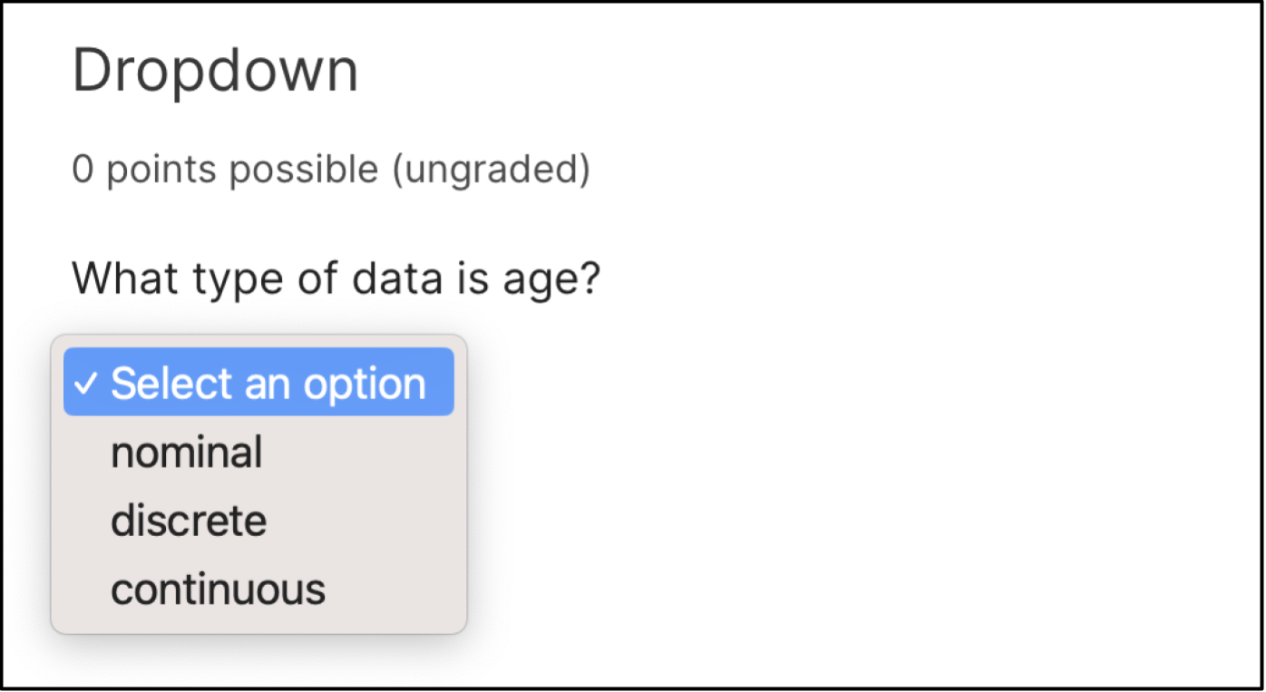Select discrete from the dropdown list

pos(189,521)
